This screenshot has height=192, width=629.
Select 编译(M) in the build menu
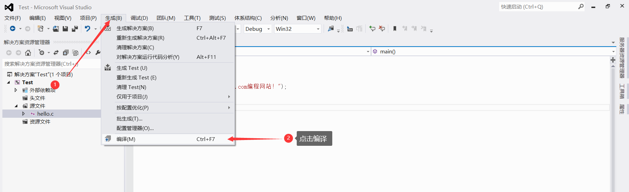126,139
